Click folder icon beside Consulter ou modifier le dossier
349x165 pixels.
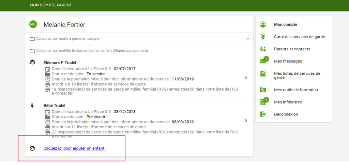click(x=32, y=51)
